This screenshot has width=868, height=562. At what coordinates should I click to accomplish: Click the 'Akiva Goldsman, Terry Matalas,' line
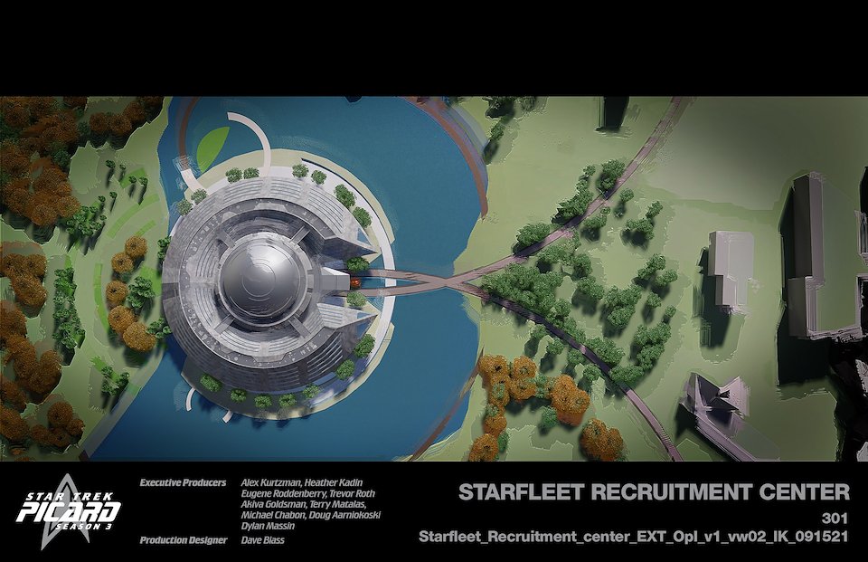point(304,504)
